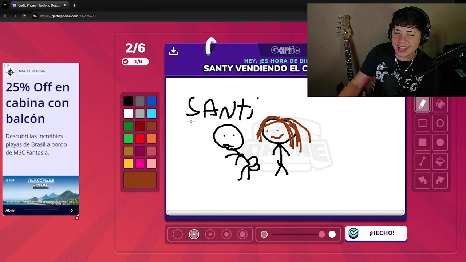Pick the brown color swatch
This screenshot has width=466, height=262.
coord(151,126)
